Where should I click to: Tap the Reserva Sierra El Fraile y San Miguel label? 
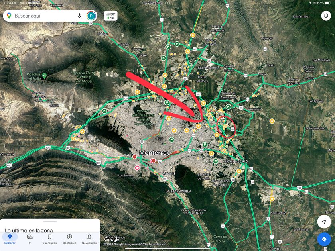coord(84,77)
